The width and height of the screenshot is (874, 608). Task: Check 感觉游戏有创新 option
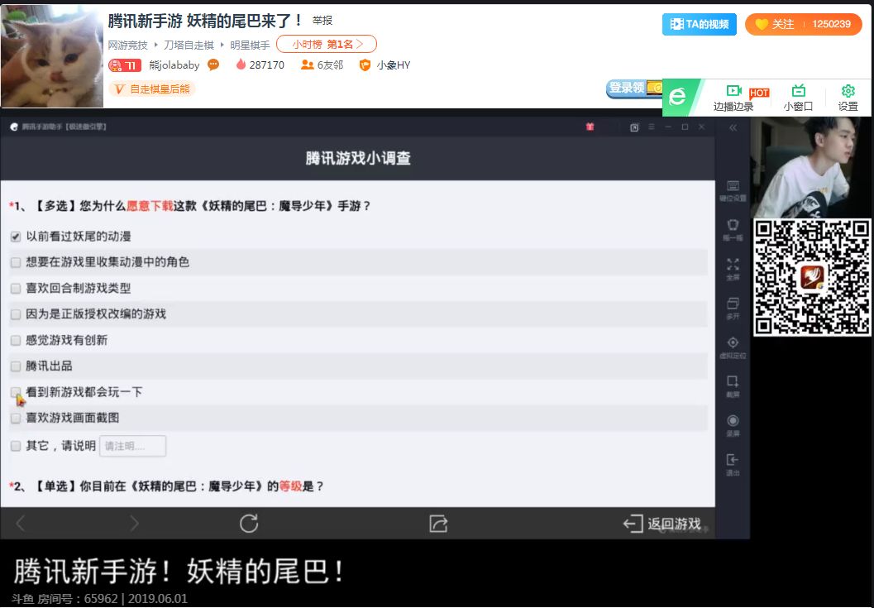(16, 340)
